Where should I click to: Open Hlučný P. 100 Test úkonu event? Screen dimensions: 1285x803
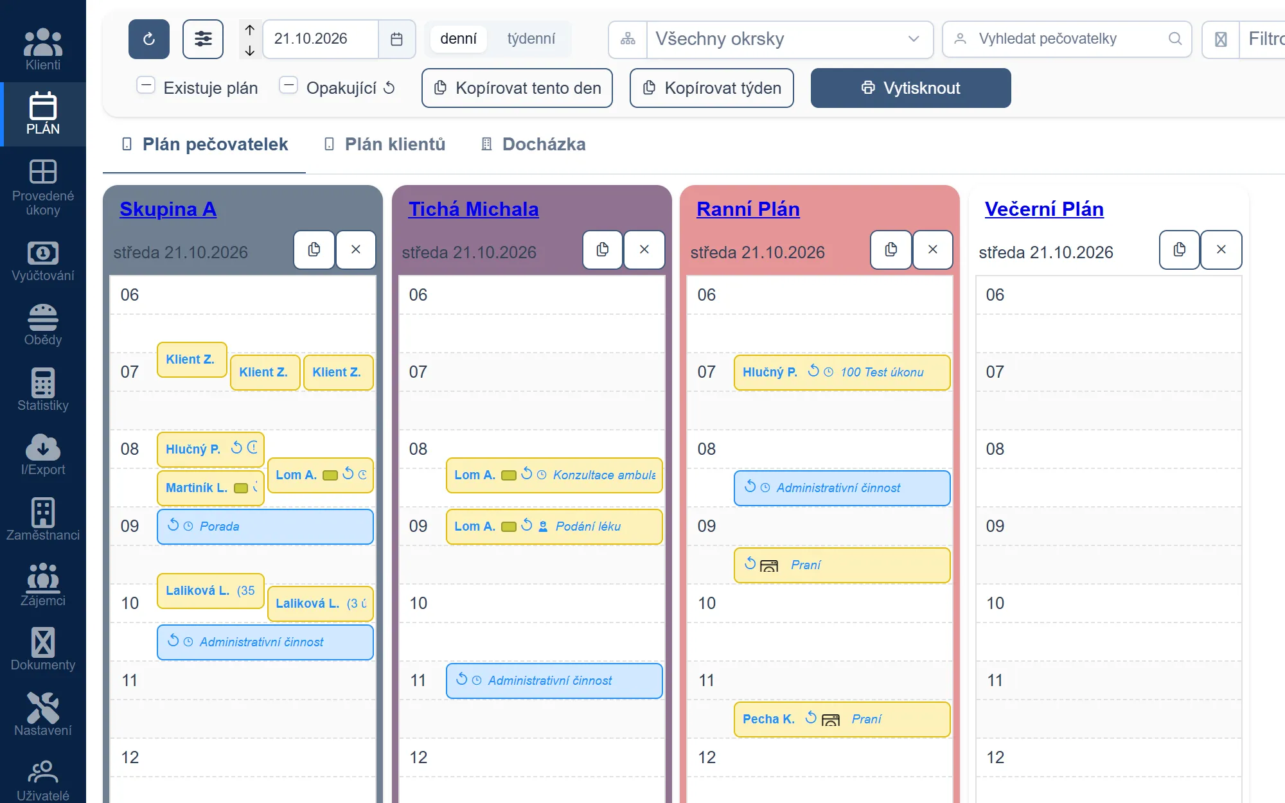(x=842, y=373)
